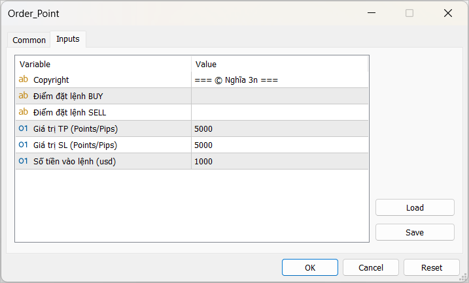
Task: Click the empty value for Điểm đặt lệnh SELL
Action: 279,112
